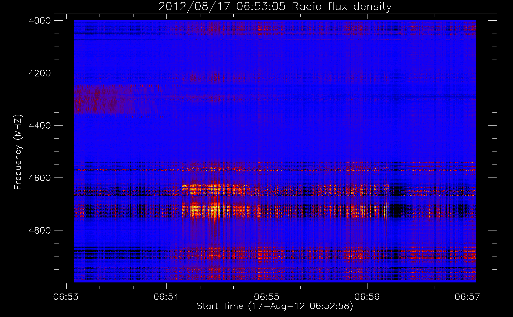Viewport: 513px width, 317px height.
Task: Click the 4400 frequency tick label
Action: click(40, 126)
